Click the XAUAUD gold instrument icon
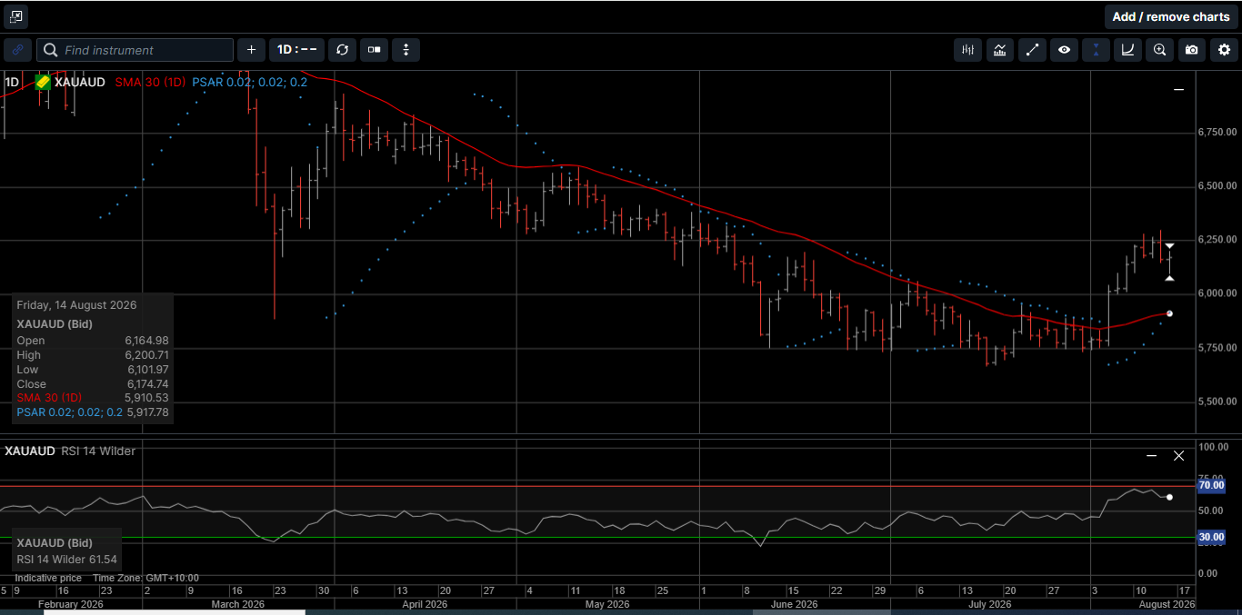 43,82
